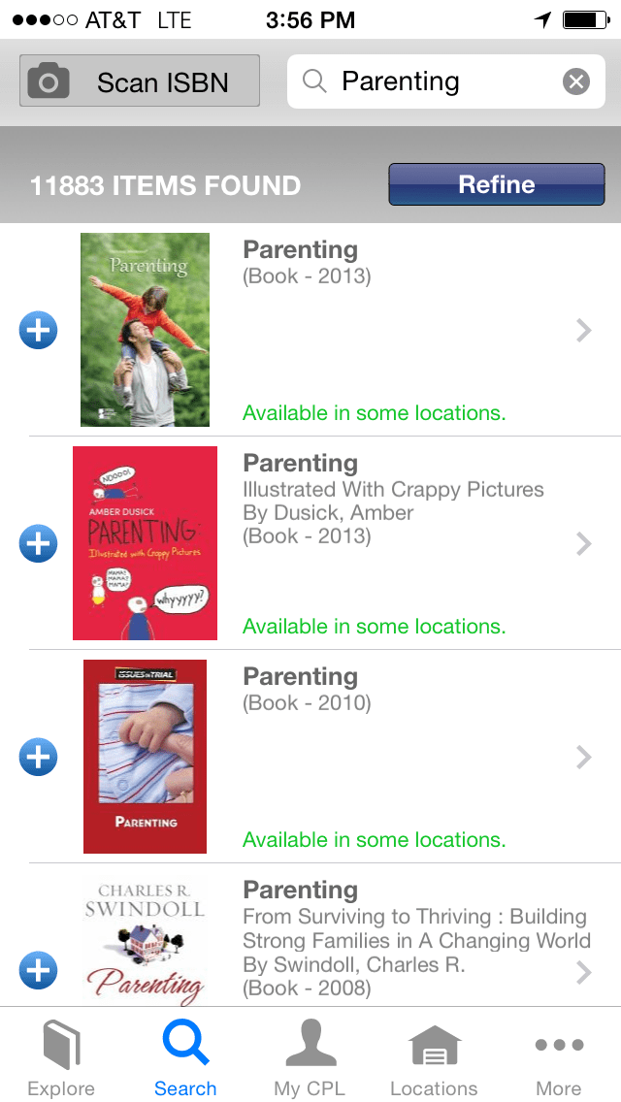Tap the camera icon for ISBN scanning
This screenshot has height=1102, width=621.
coord(49,81)
